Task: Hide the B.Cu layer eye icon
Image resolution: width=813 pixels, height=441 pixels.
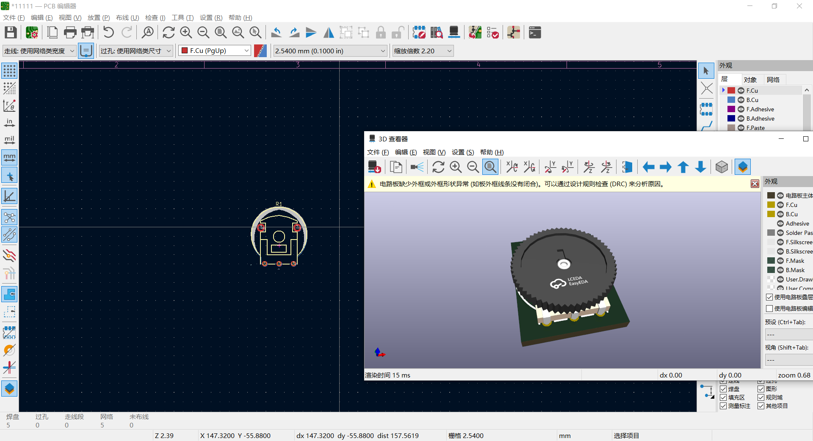Action: point(741,100)
